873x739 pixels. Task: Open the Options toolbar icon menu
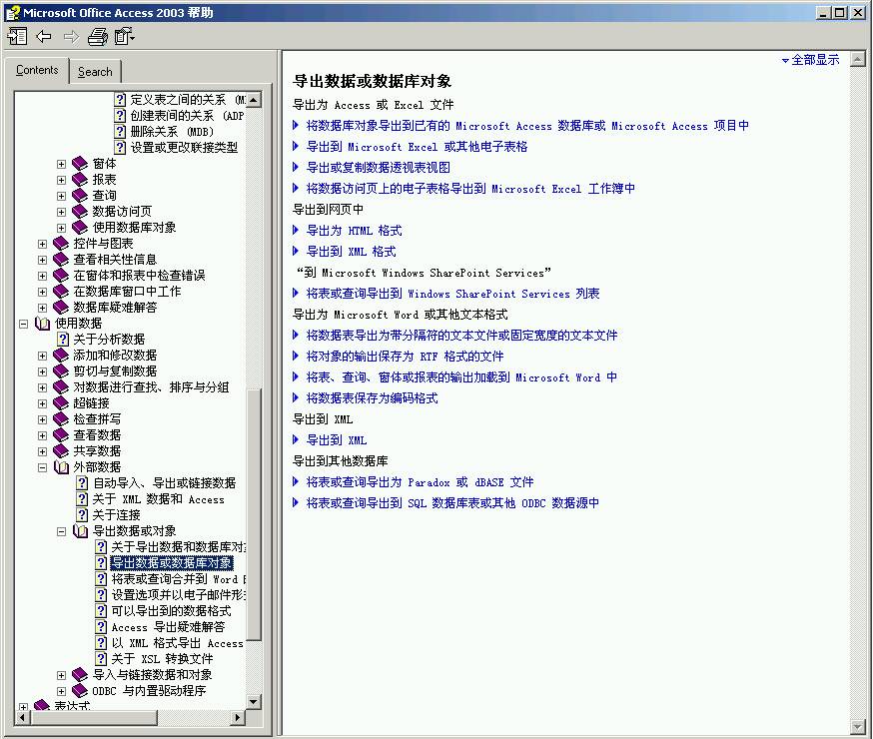pyautogui.click(x=124, y=37)
